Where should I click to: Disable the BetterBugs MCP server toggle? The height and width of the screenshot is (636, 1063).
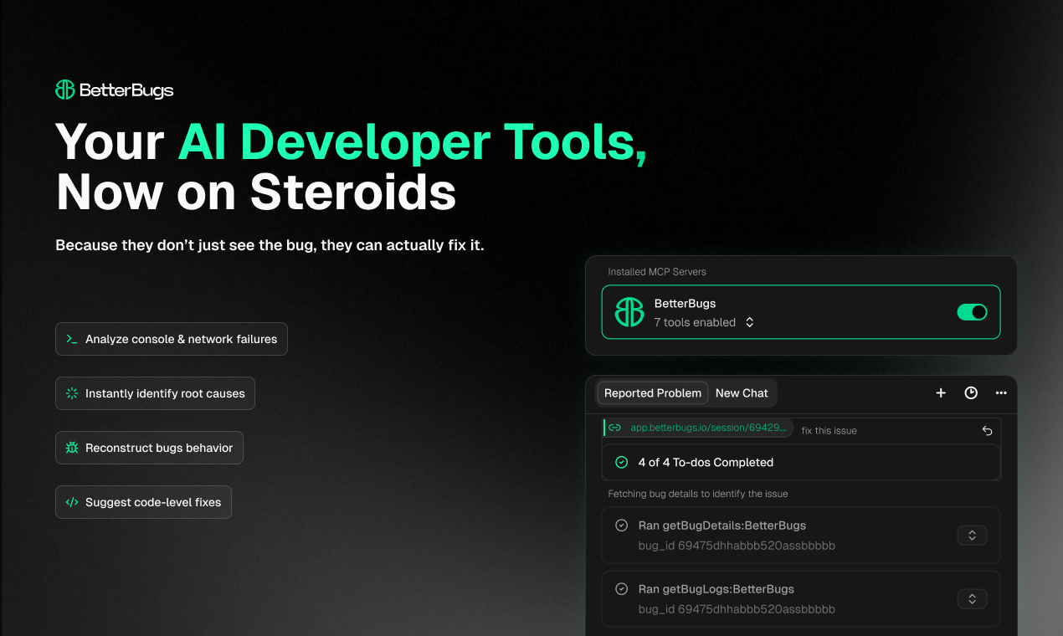(x=972, y=311)
